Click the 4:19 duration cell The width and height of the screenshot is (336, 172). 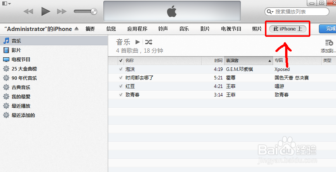coord(218,69)
